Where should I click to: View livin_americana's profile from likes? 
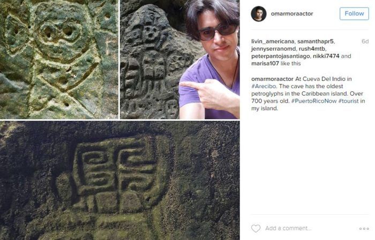(273, 42)
